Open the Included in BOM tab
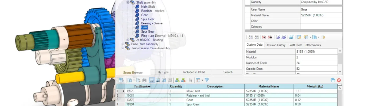 tap(194, 72)
